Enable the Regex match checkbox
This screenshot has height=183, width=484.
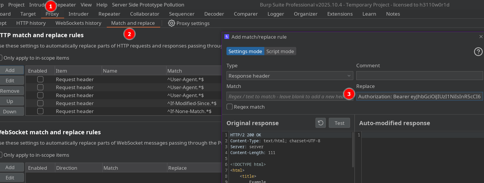pos(230,107)
